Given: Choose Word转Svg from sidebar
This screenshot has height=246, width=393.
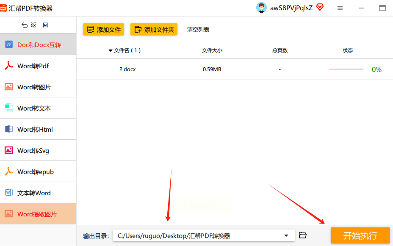Looking at the screenshot, I should click(38, 150).
